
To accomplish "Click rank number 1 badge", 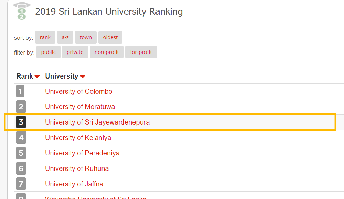I will coord(20,91).
